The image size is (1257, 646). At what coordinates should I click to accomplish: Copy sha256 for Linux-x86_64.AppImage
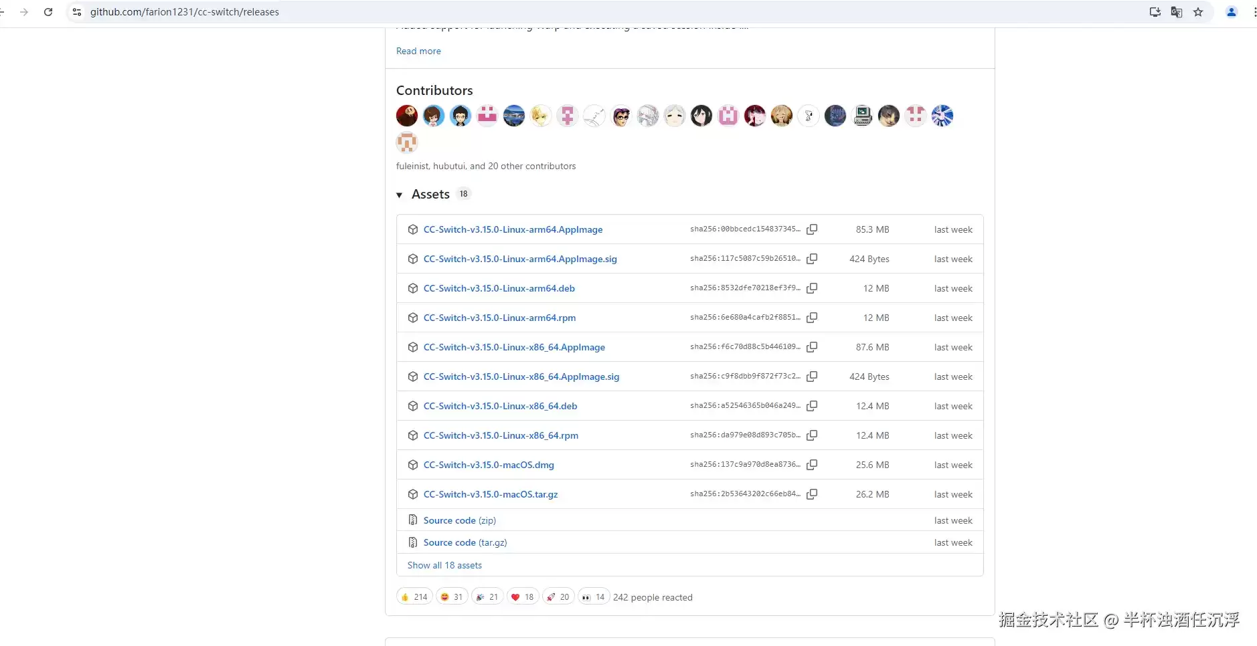click(x=812, y=347)
